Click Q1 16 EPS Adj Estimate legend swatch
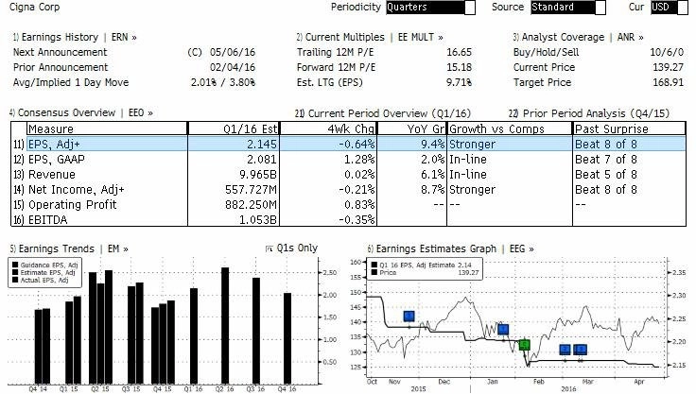696x394 pixels. tap(374, 265)
